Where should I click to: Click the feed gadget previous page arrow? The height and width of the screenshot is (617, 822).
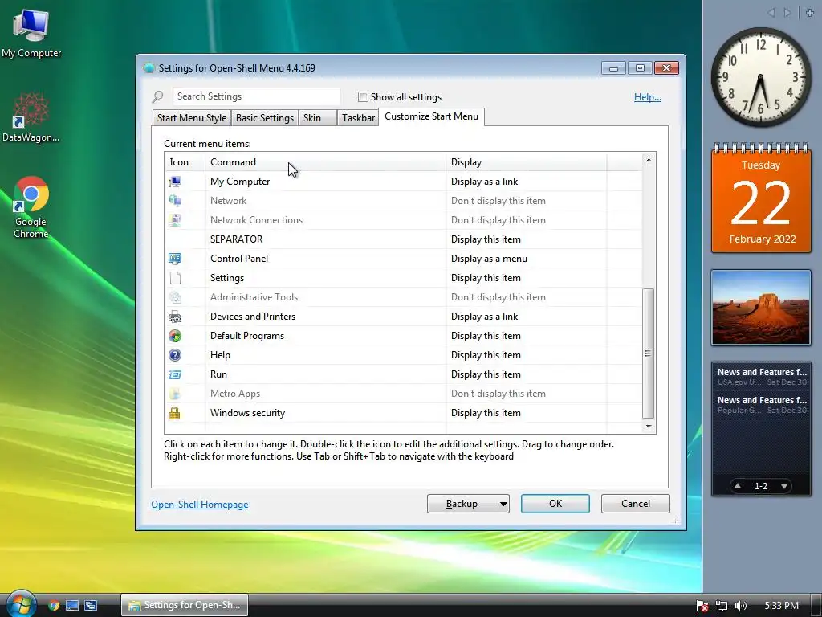[738, 486]
